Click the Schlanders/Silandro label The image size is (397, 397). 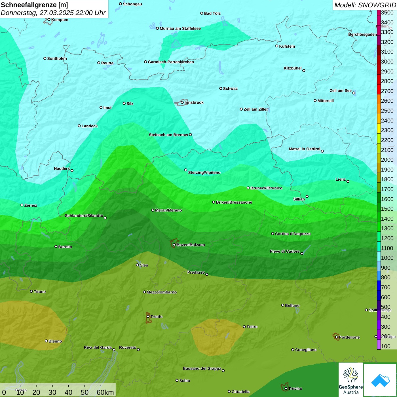(x=84, y=216)
